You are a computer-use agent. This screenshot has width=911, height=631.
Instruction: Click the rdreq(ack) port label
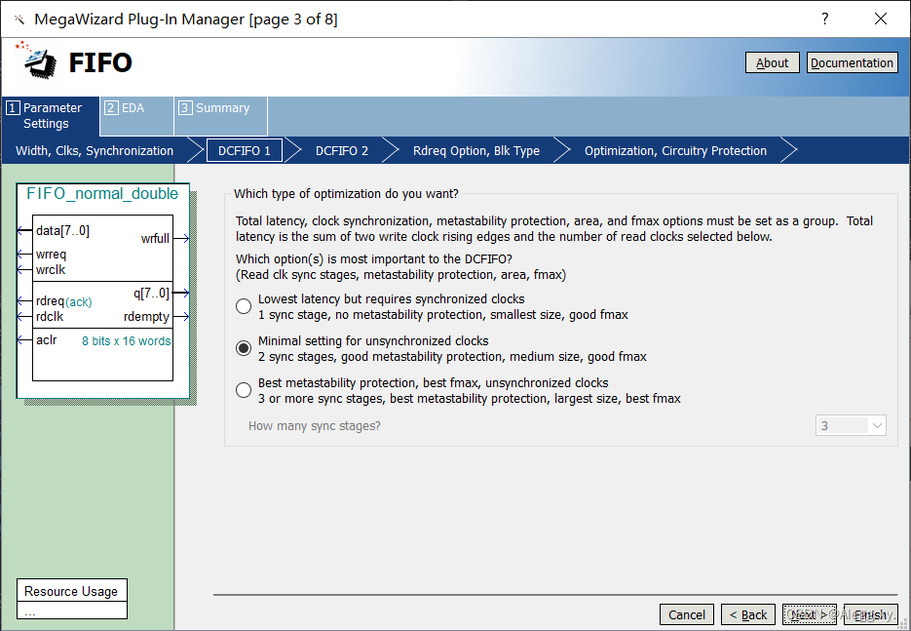click(64, 301)
